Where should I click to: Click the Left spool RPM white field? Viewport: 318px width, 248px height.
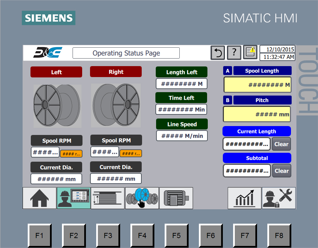(x=45, y=152)
